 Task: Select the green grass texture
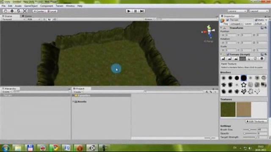228,109
